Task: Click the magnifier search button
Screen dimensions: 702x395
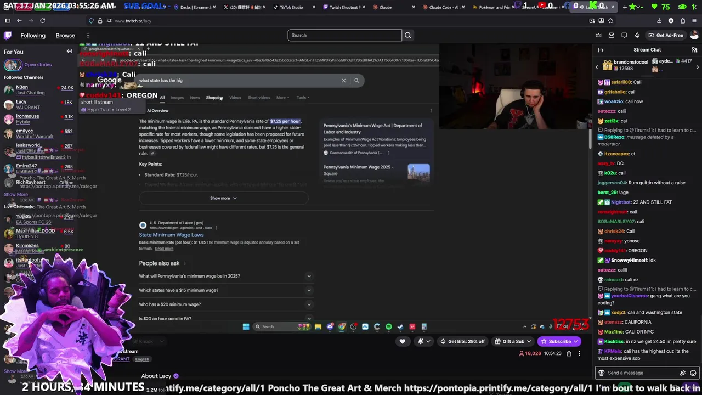Action: pos(407,35)
